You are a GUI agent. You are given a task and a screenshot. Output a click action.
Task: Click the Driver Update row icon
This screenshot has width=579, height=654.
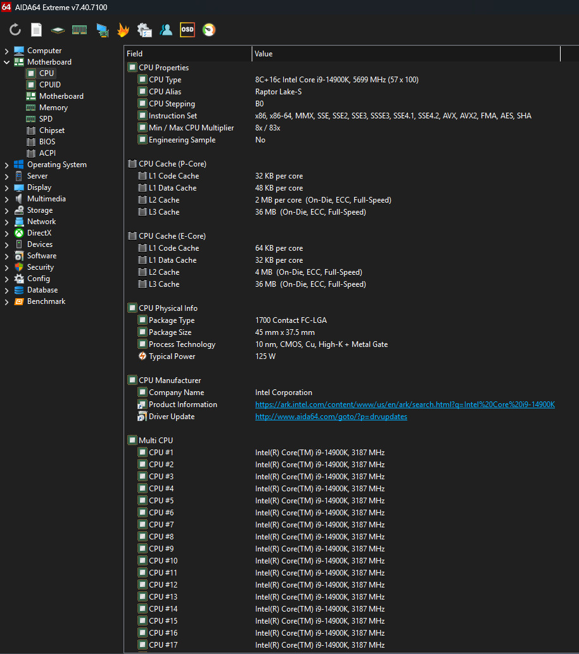[x=143, y=417]
